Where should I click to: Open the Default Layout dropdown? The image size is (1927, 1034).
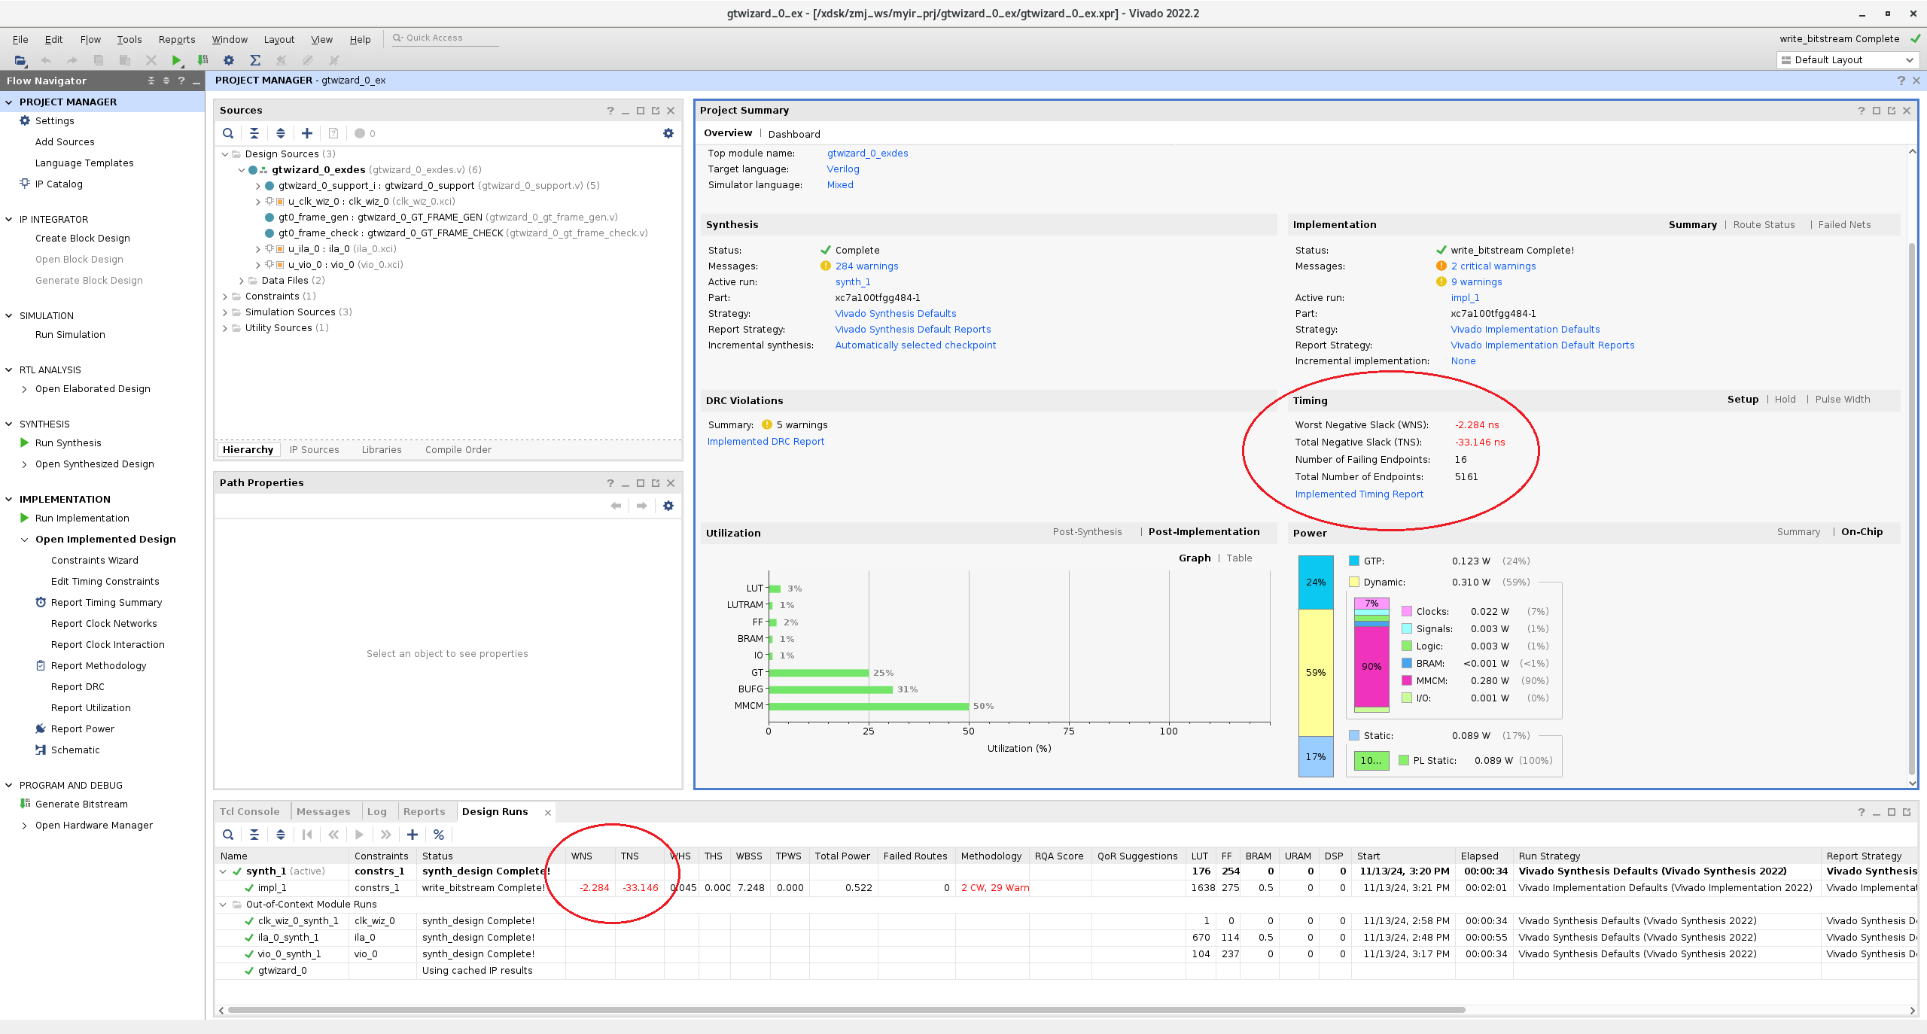tap(1847, 60)
